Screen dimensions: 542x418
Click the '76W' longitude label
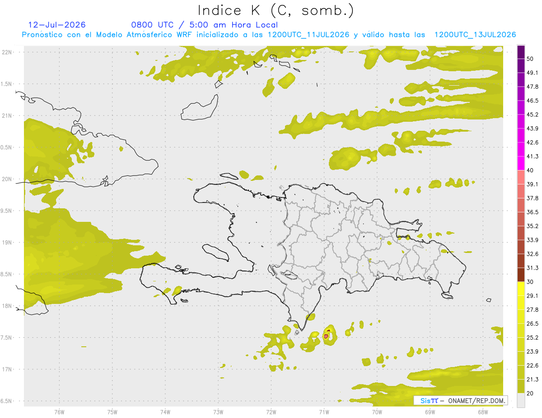click(59, 412)
